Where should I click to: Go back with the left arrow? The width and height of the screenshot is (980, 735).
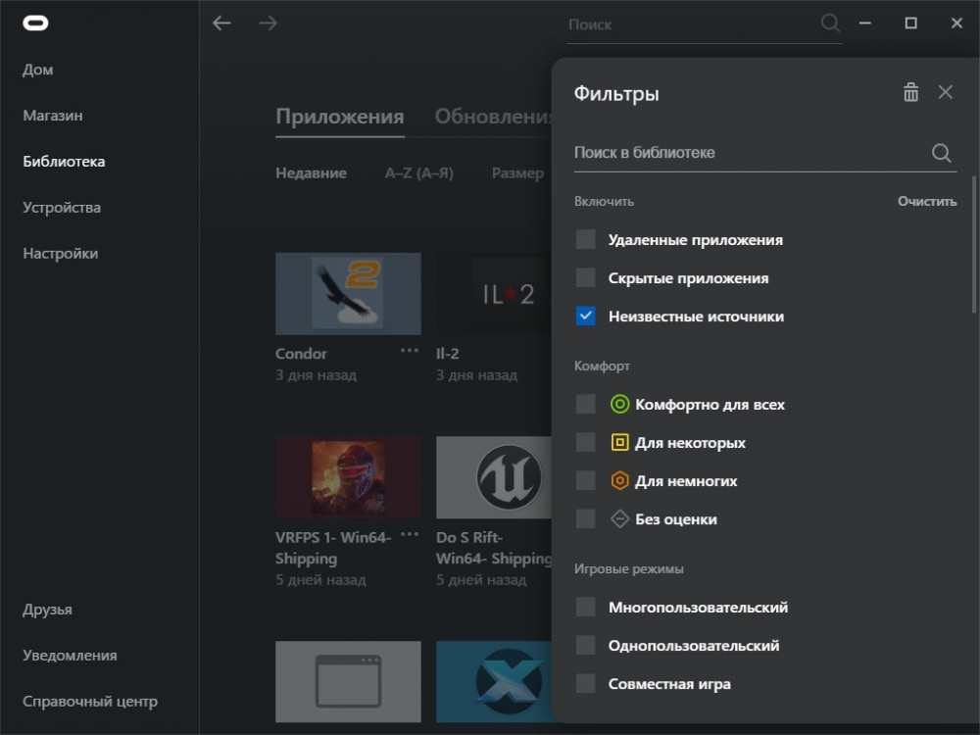click(x=221, y=24)
